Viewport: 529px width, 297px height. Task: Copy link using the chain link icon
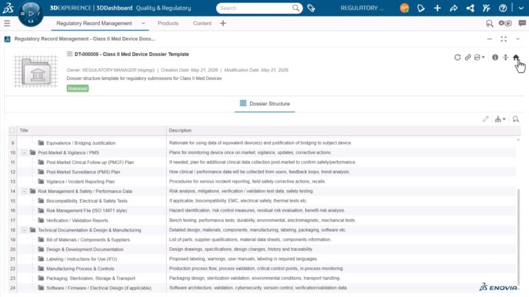[x=468, y=57]
